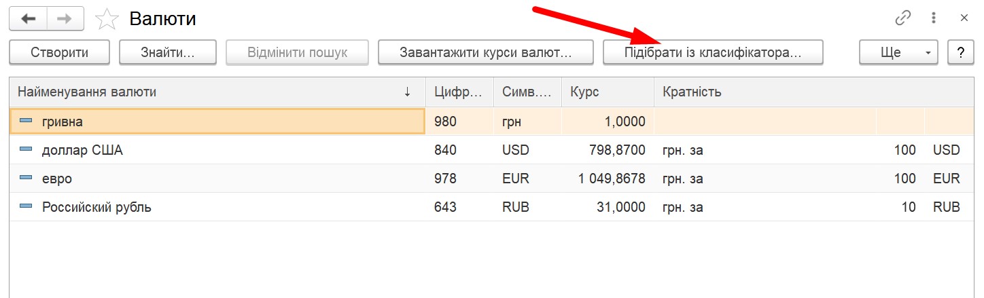Click the item icon beside Российский рубль

coord(27,206)
